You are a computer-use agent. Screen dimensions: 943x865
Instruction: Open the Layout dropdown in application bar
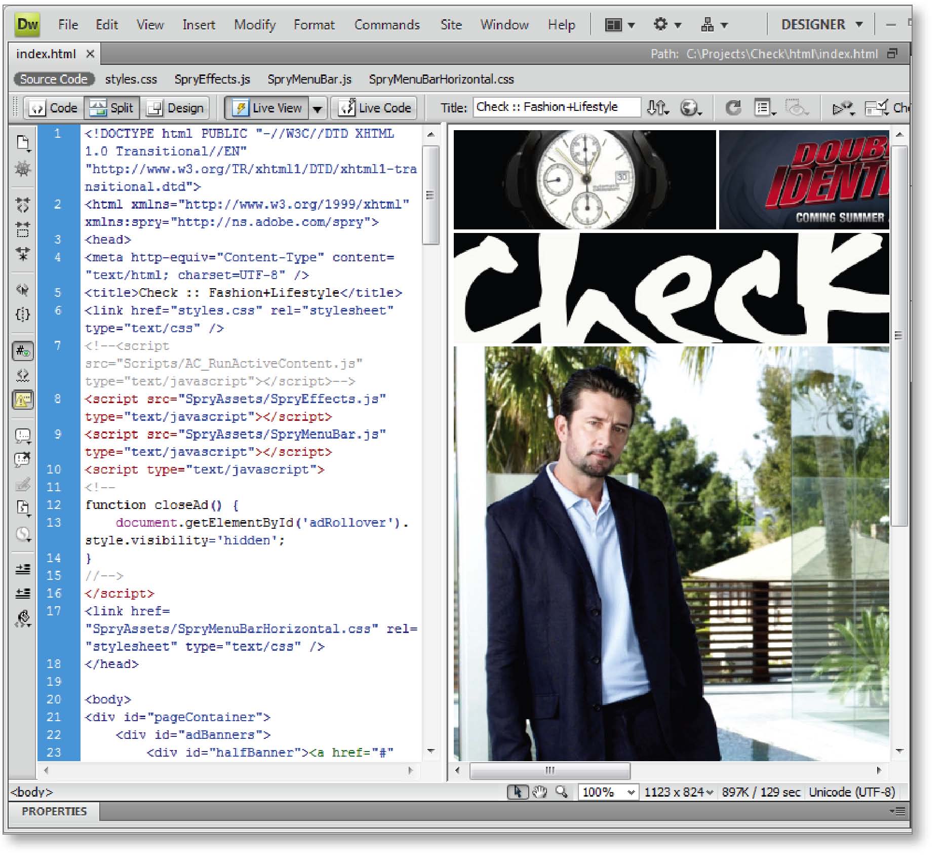620,24
